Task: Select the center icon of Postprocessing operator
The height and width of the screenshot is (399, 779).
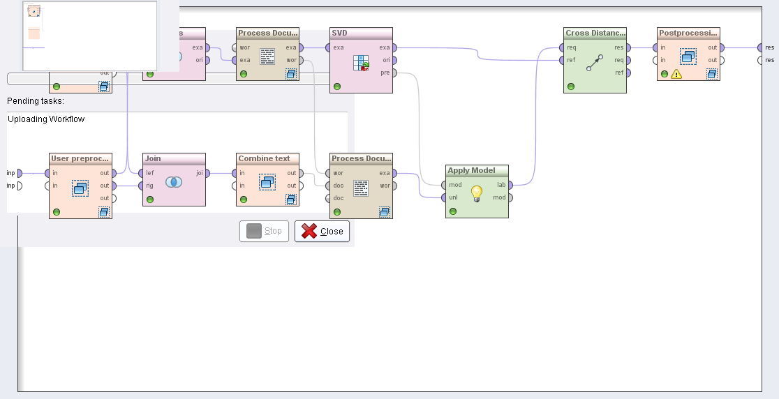Action: [x=688, y=57]
